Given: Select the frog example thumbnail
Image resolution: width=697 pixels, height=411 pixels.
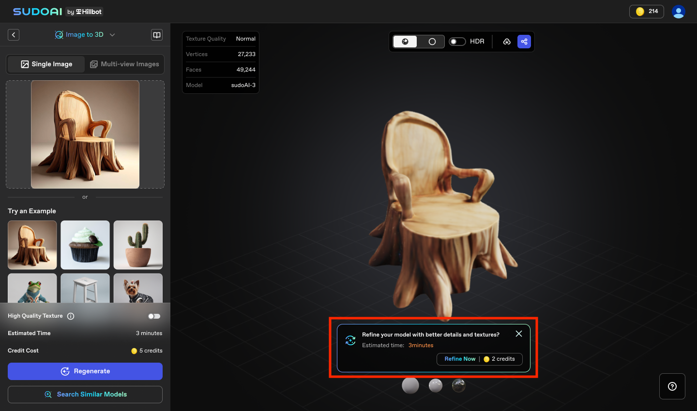Looking at the screenshot, I should click(x=32, y=288).
